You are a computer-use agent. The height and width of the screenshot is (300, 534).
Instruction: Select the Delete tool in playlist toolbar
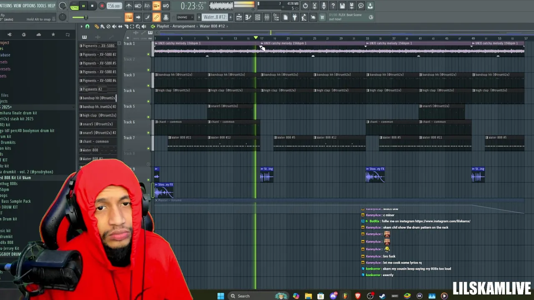click(108, 26)
